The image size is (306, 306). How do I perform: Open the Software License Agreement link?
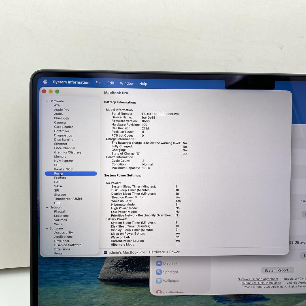point(258,279)
